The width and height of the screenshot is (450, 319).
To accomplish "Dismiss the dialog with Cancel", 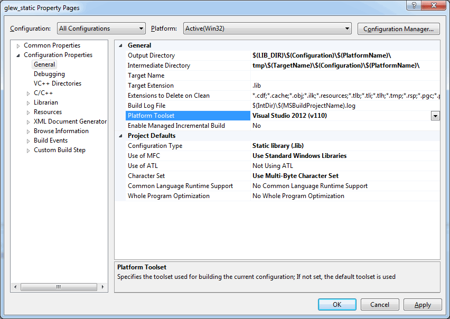I will coord(380,304).
